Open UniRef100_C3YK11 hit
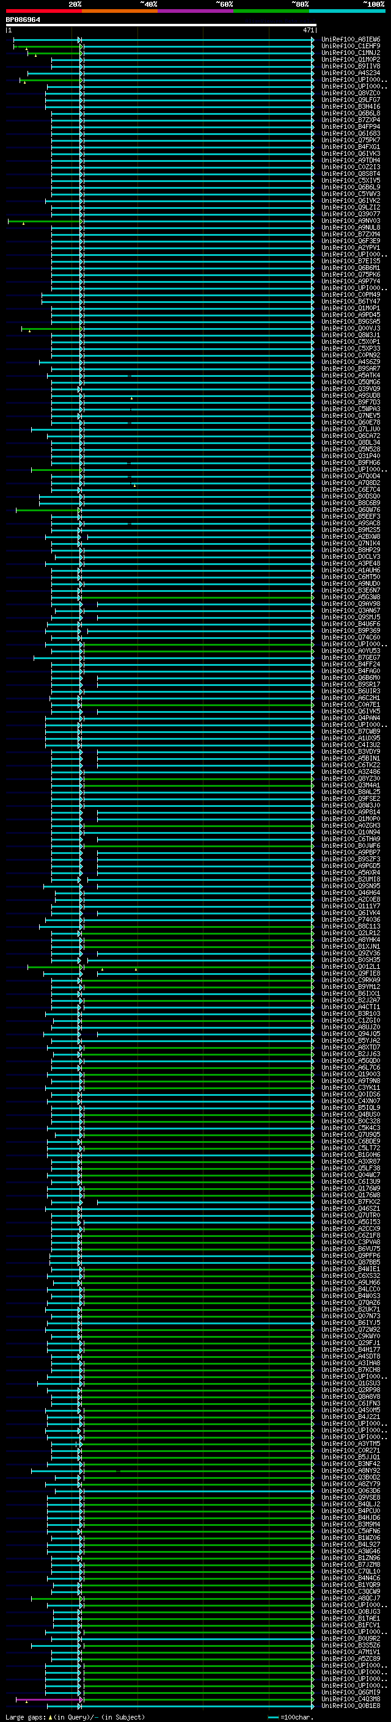 pyautogui.click(x=351, y=1087)
